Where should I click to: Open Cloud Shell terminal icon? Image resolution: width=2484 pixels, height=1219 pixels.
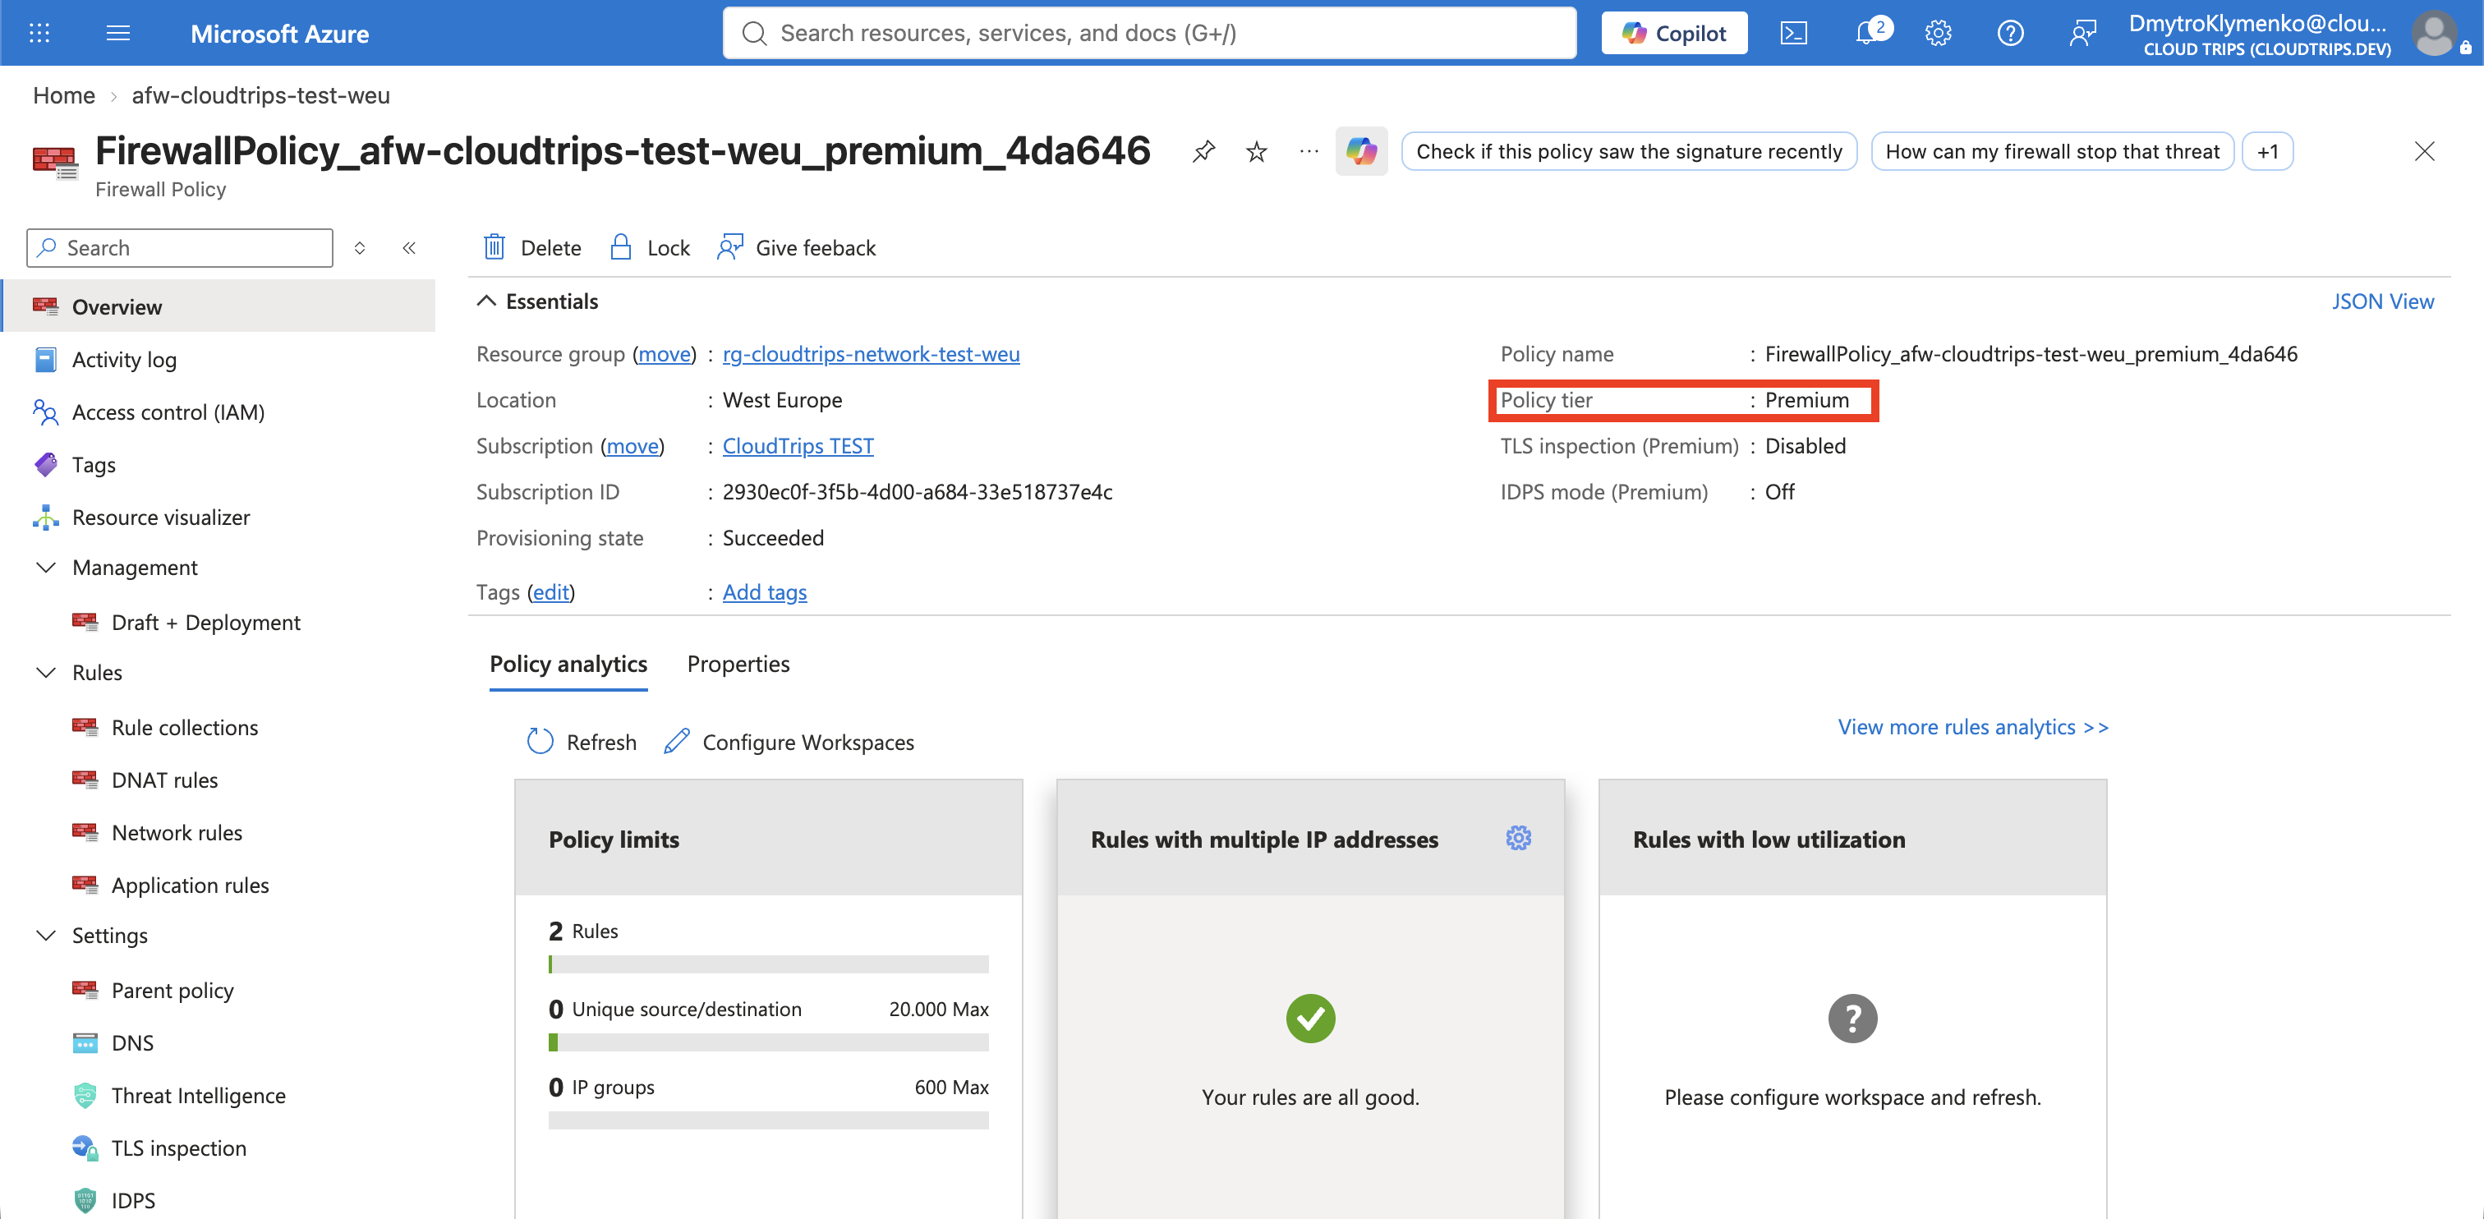tap(1792, 33)
